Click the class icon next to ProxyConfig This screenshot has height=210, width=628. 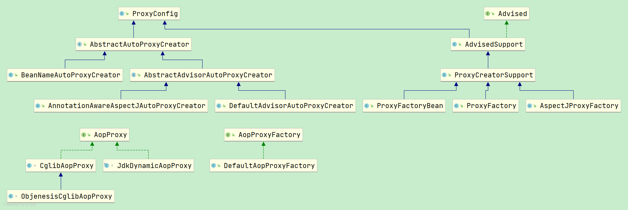[122, 14]
